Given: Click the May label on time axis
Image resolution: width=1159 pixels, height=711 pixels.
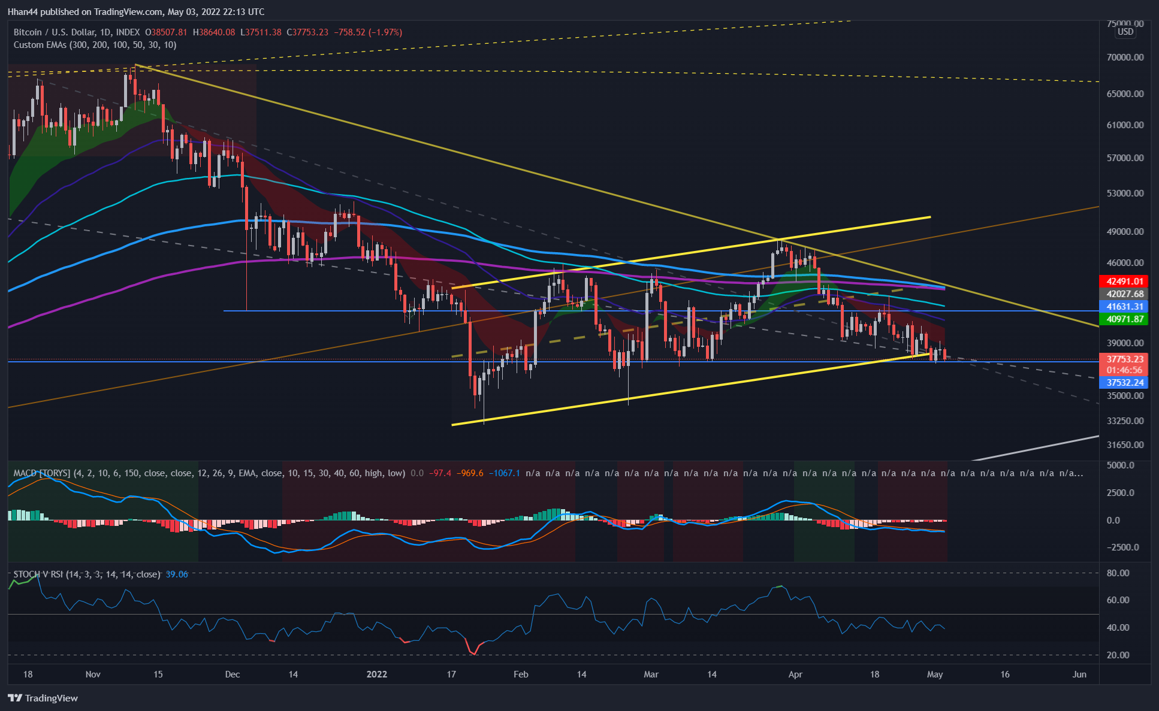Looking at the screenshot, I should pos(935,674).
